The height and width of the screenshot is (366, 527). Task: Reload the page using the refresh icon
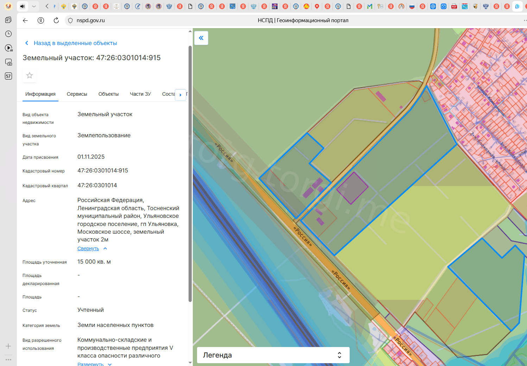point(56,20)
